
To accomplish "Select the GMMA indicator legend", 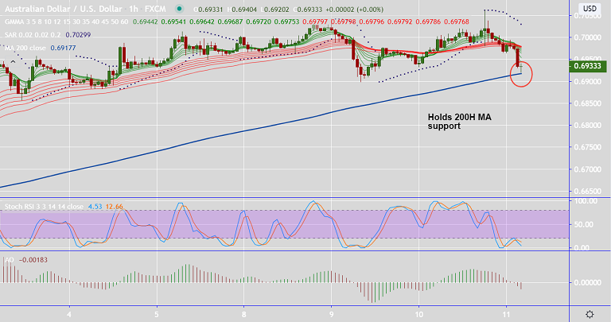I will (66, 21).
